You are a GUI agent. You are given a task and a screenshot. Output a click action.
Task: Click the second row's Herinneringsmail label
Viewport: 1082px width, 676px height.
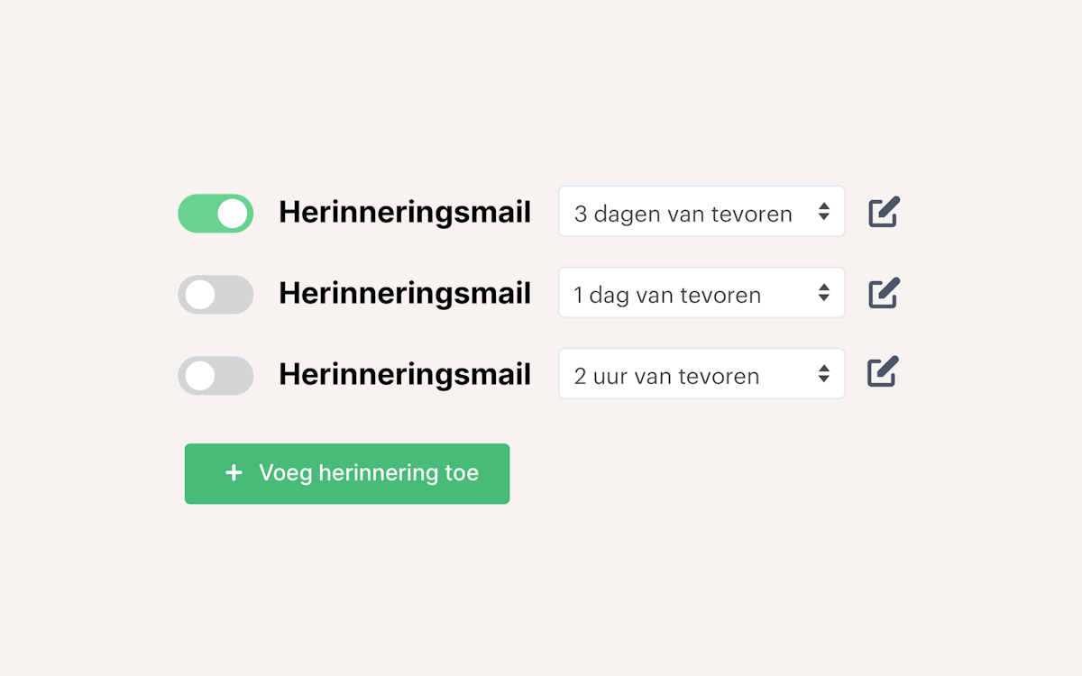404,294
